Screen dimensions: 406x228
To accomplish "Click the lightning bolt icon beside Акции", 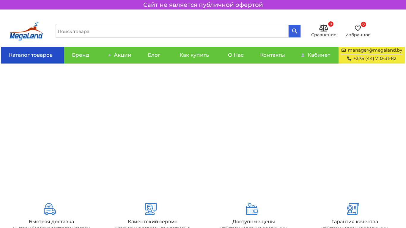I will pos(109,55).
